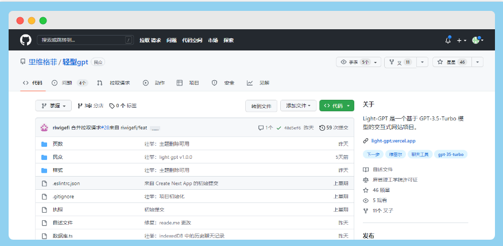
Task: Open the commit comment icon 1个
Action: point(266,128)
